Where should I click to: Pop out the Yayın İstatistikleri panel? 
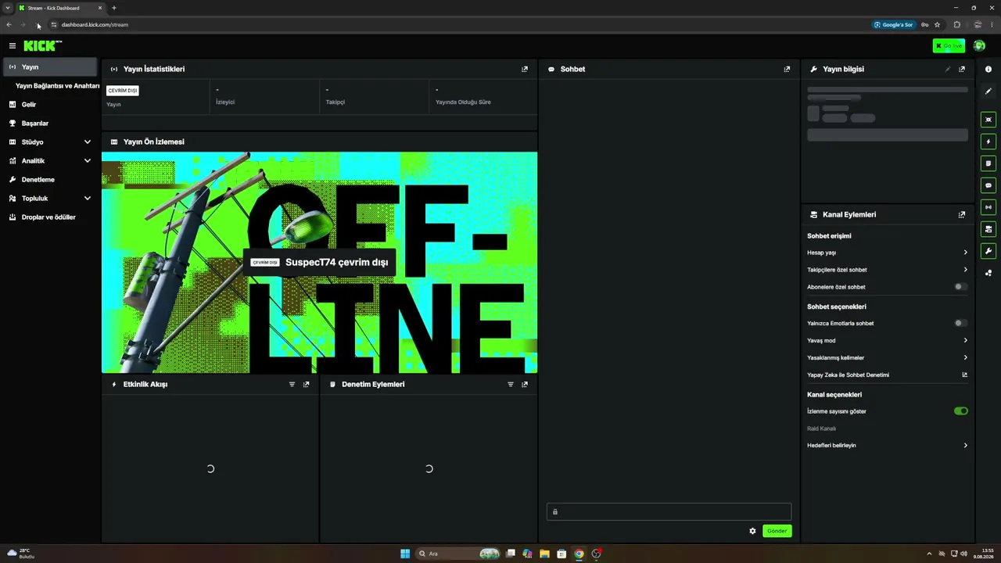(525, 69)
